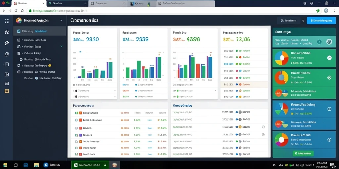Click the beige highlighted row in the fourth card's list
The image size is (339, 169).
244,84
